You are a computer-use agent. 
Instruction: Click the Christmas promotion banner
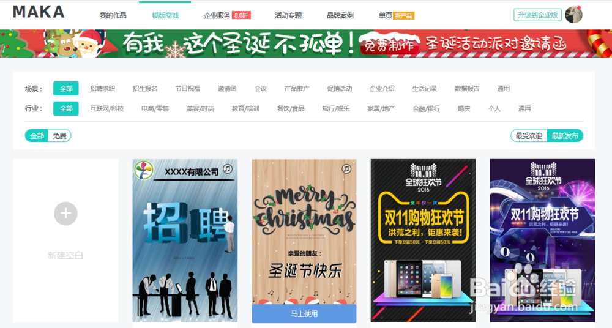tap(306, 43)
